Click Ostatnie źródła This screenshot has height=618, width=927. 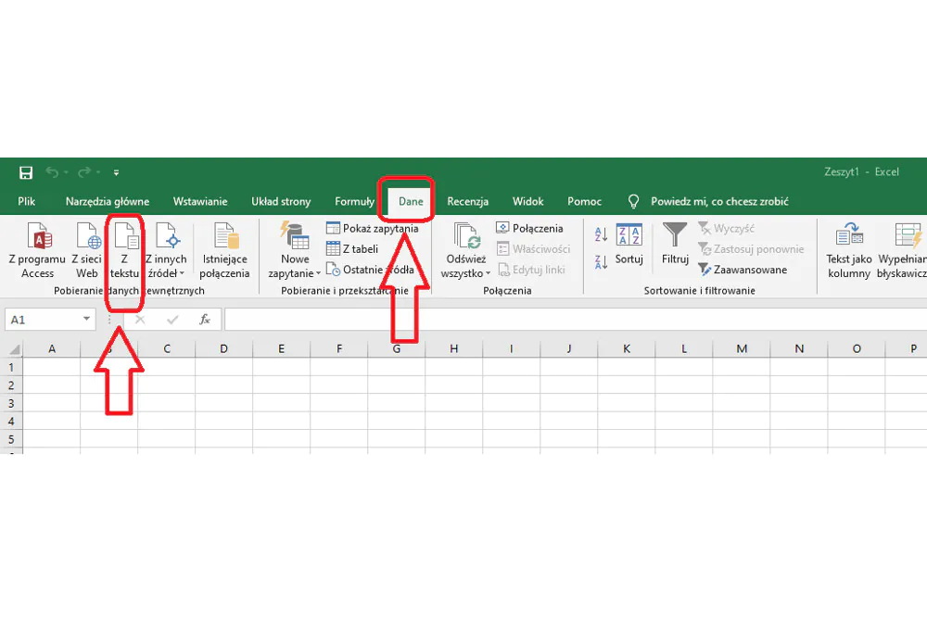(370, 270)
